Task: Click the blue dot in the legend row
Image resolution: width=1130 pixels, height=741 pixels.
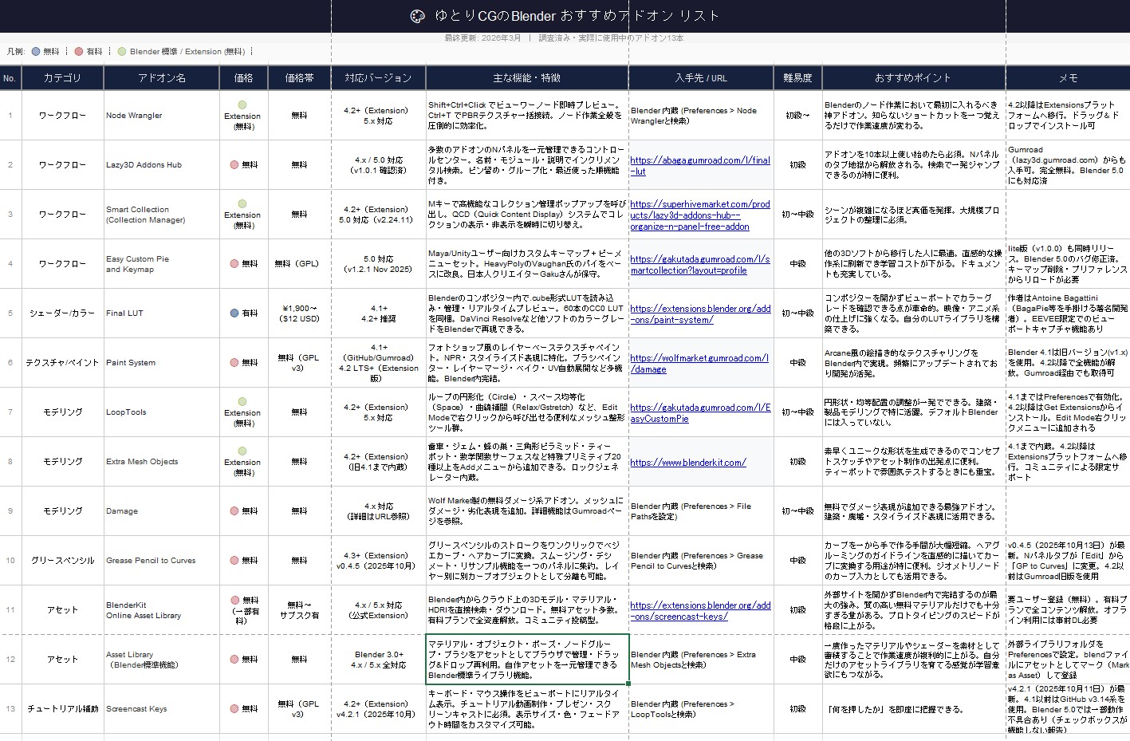Action: coord(36,51)
